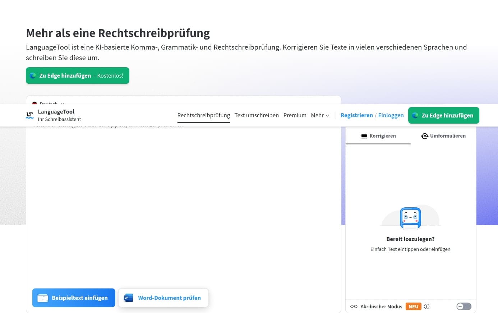
Task: Open the Premium menu item
Action: click(295, 115)
